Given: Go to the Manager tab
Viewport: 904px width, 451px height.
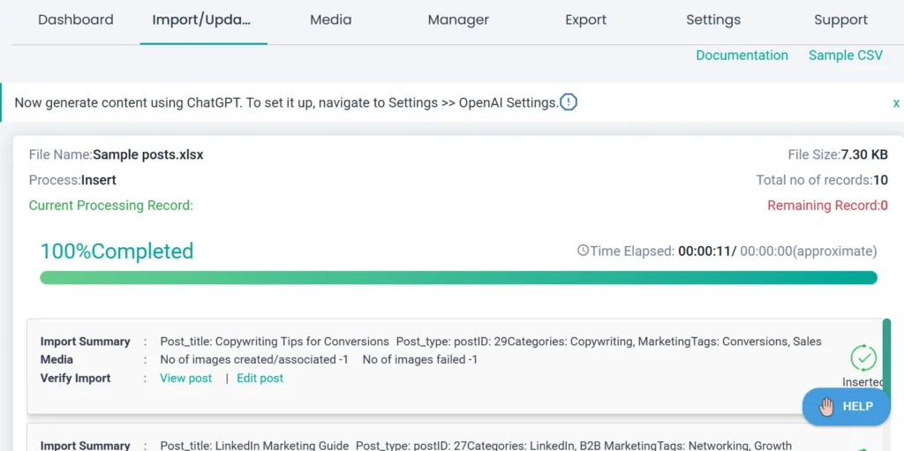Looking at the screenshot, I should point(458,19).
